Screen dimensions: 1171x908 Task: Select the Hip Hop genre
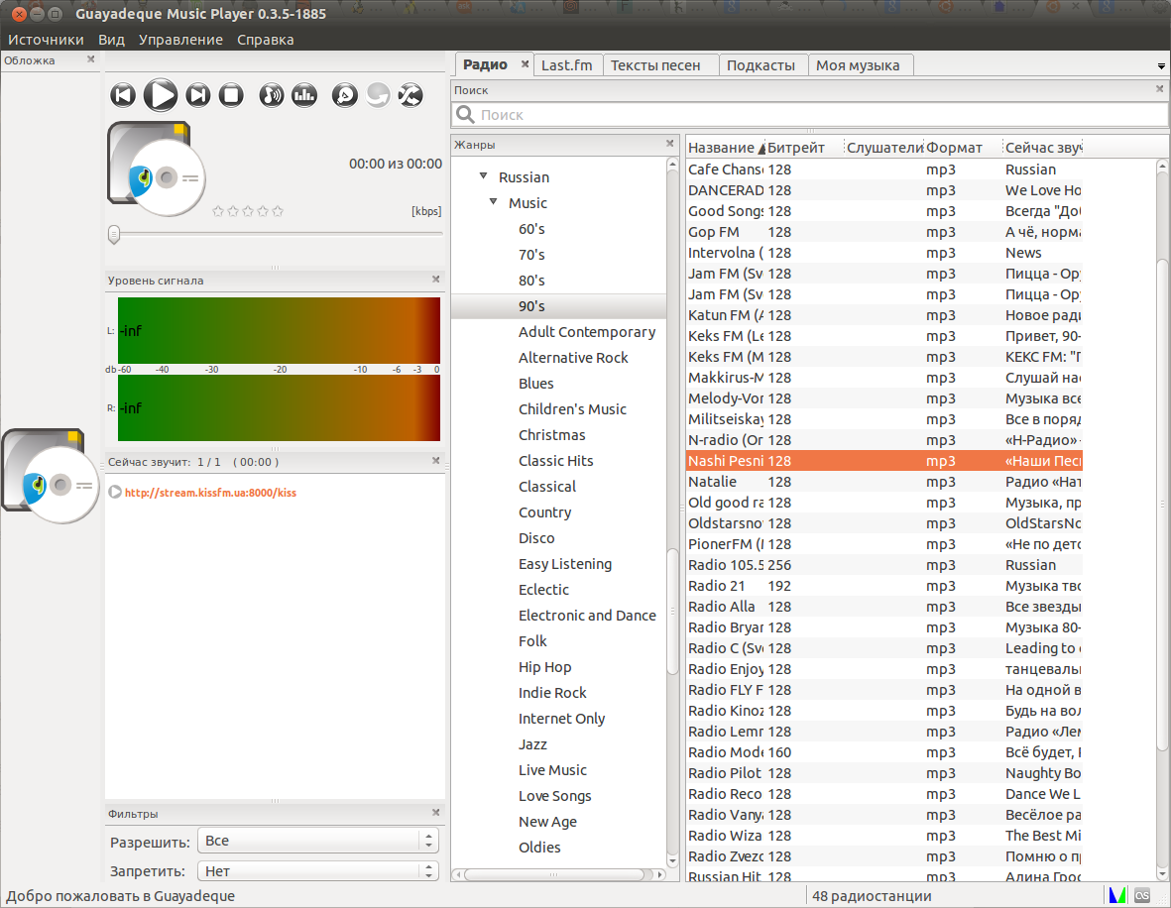pyautogui.click(x=545, y=667)
